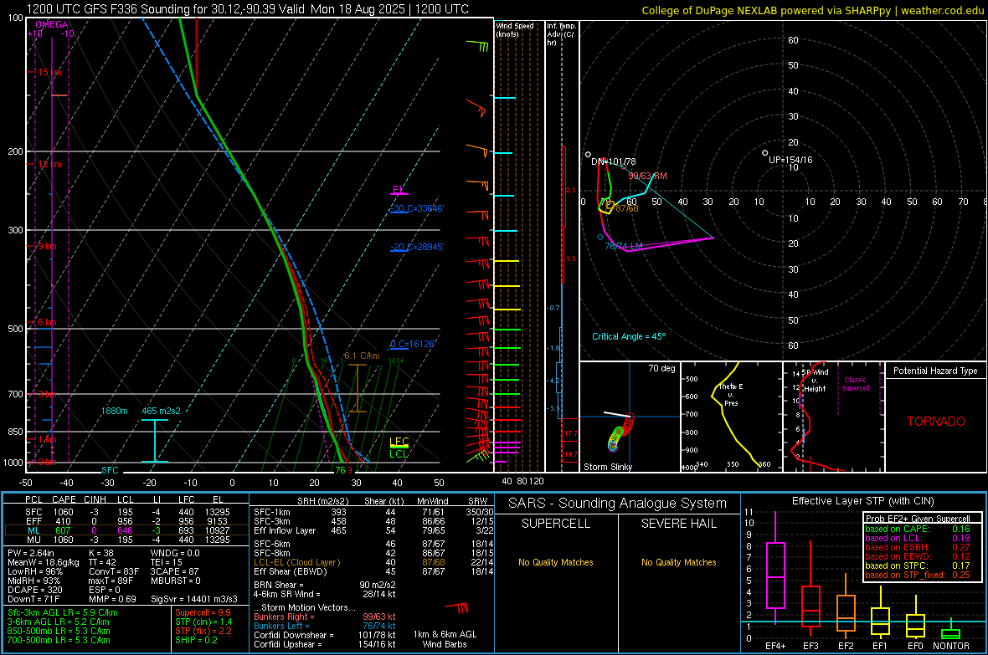Click the orange 87/68 hodograph label
The width and height of the screenshot is (988, 655).
pos(627,208)
